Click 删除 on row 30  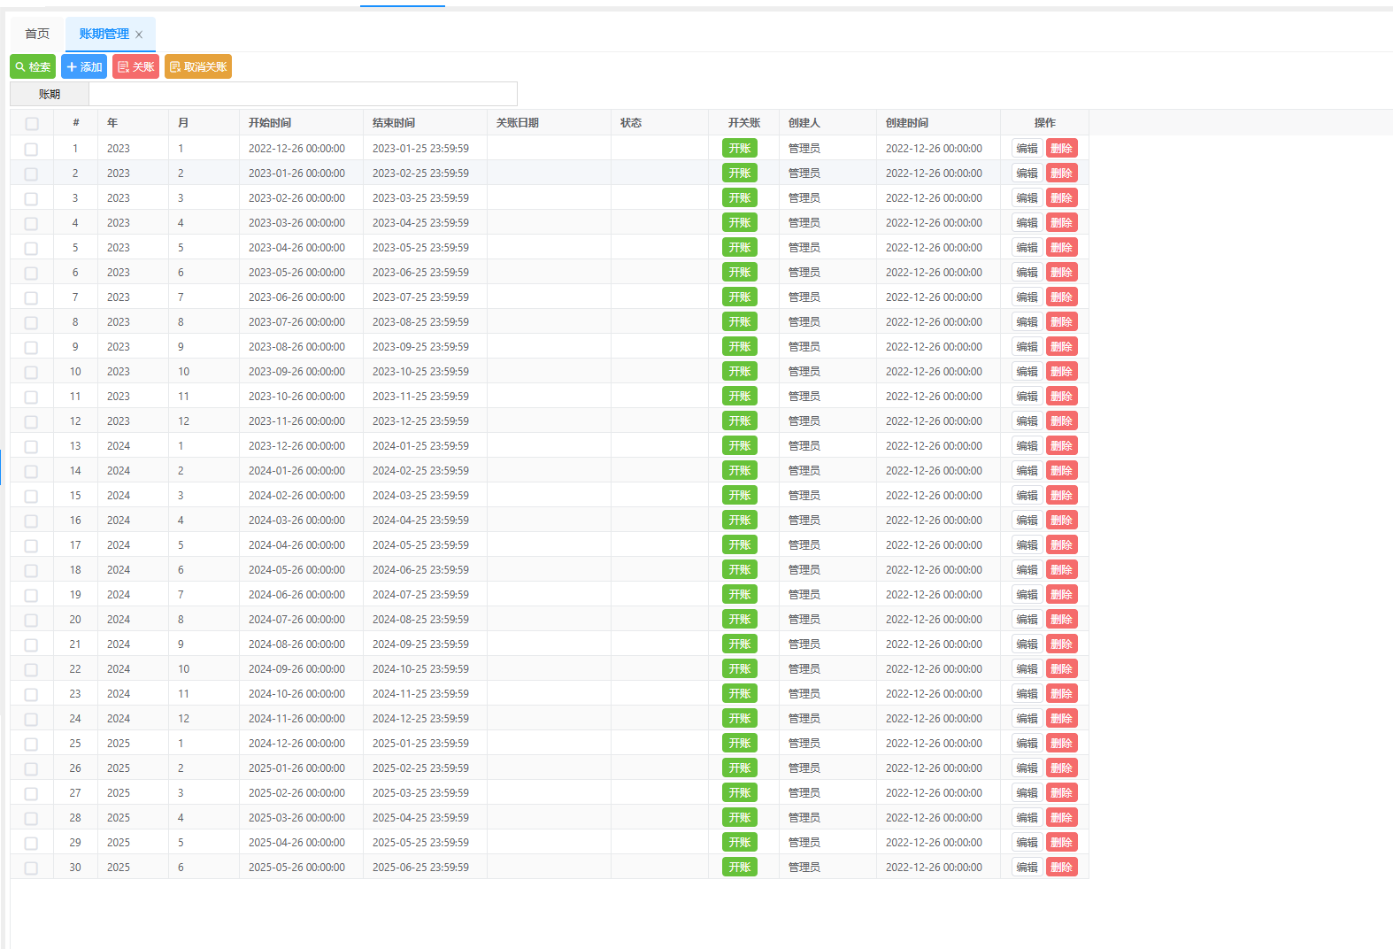(x=1061, y=868)
